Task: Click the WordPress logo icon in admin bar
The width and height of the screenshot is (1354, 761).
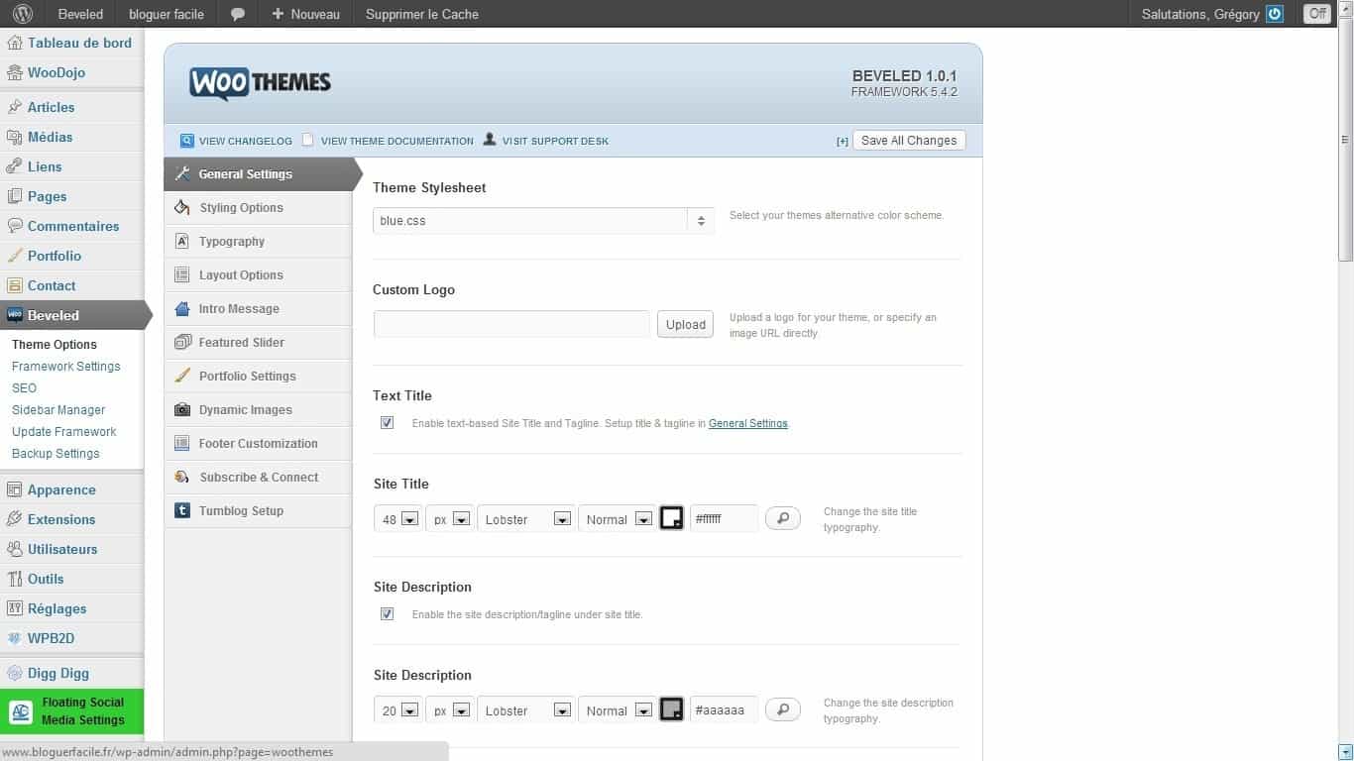Action: coord(23,14)
